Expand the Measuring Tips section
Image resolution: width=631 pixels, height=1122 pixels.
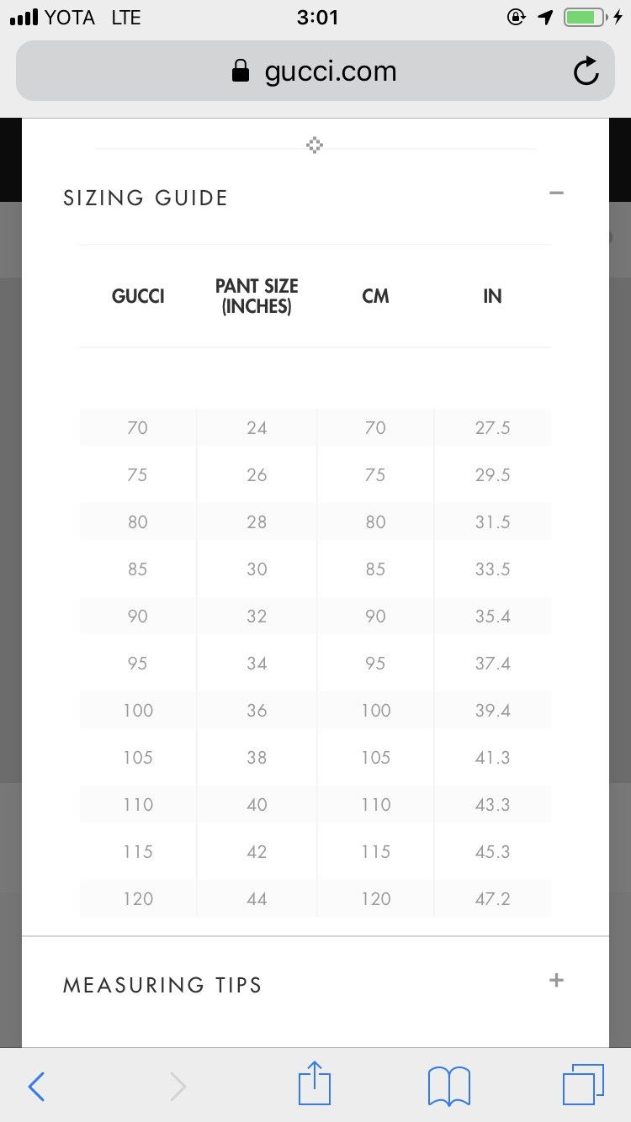point(556,981)
